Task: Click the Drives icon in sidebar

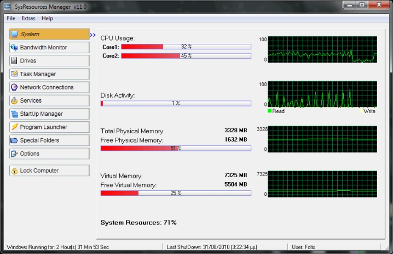Action: (14, 61)
